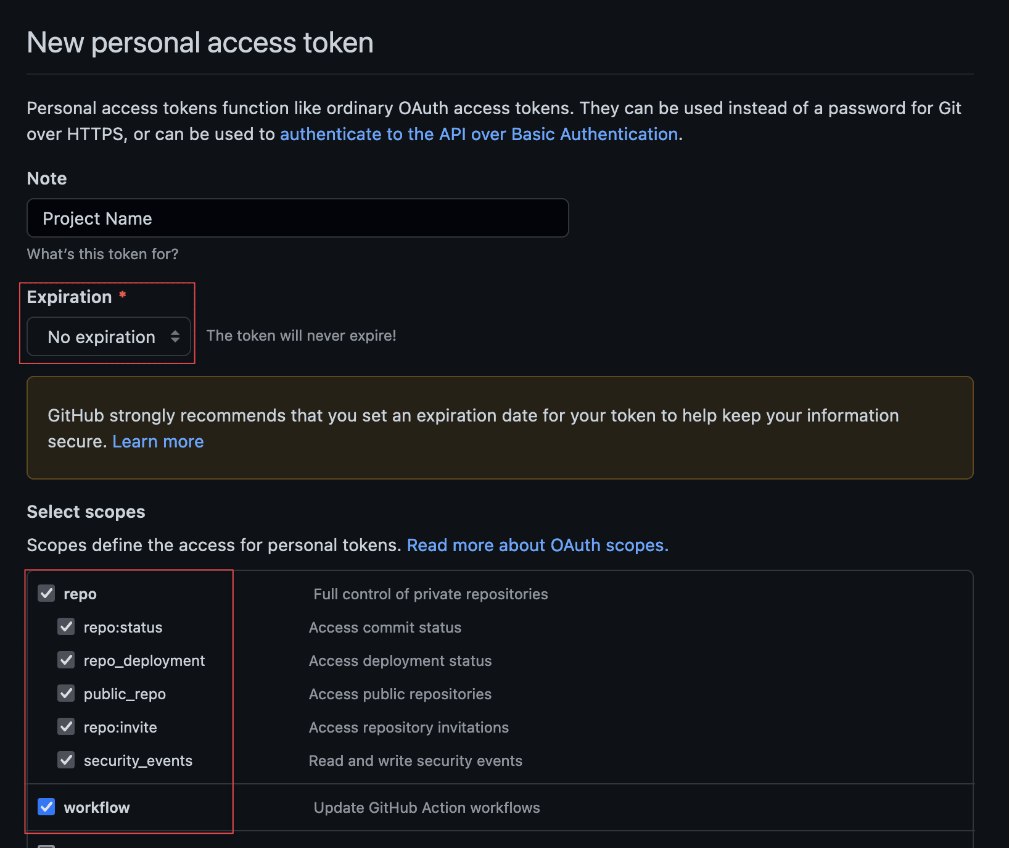Click "The token will never expire!" message
This screenshot has height=848, width=1009.
click(301, 336)
